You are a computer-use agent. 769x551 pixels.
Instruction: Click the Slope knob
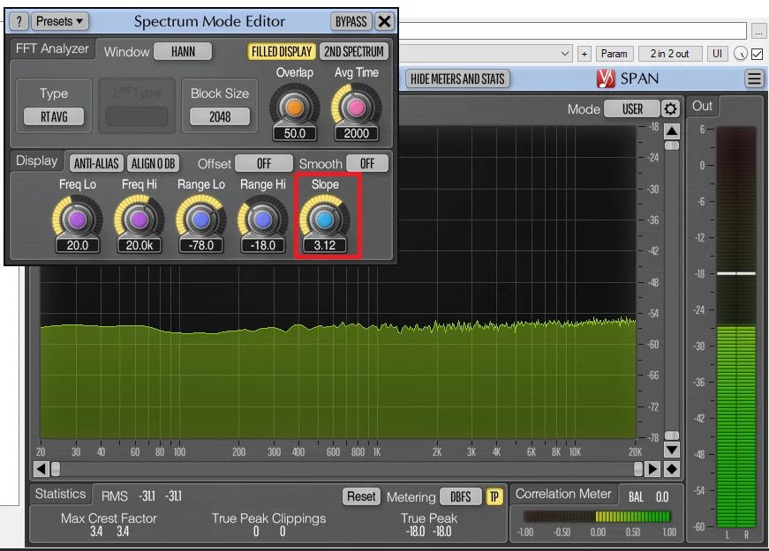(324, 219)
